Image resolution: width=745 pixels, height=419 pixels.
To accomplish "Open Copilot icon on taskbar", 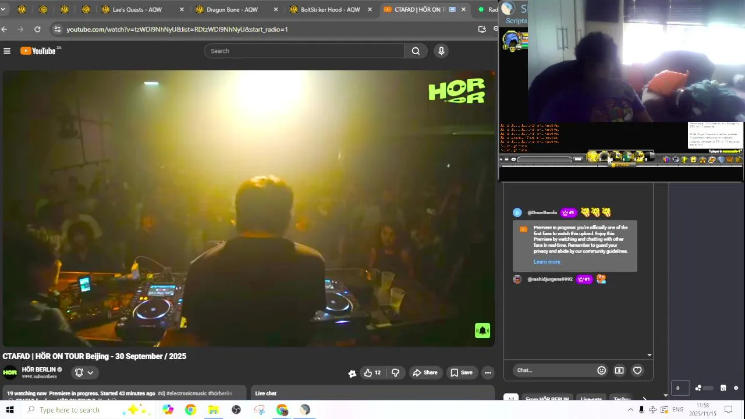I will pos(168,410).
